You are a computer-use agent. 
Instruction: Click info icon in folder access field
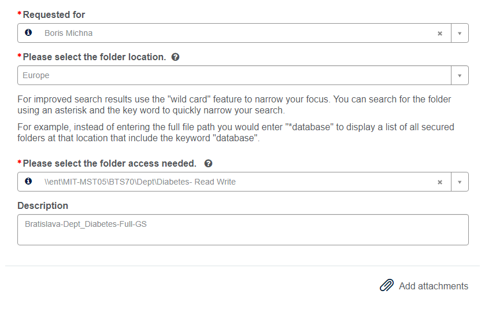coord(28,181)
